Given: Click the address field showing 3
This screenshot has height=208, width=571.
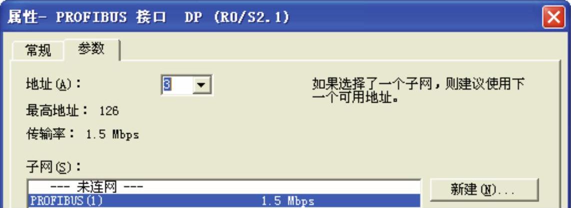Looking at the screenshot, I should click(177, 85).
